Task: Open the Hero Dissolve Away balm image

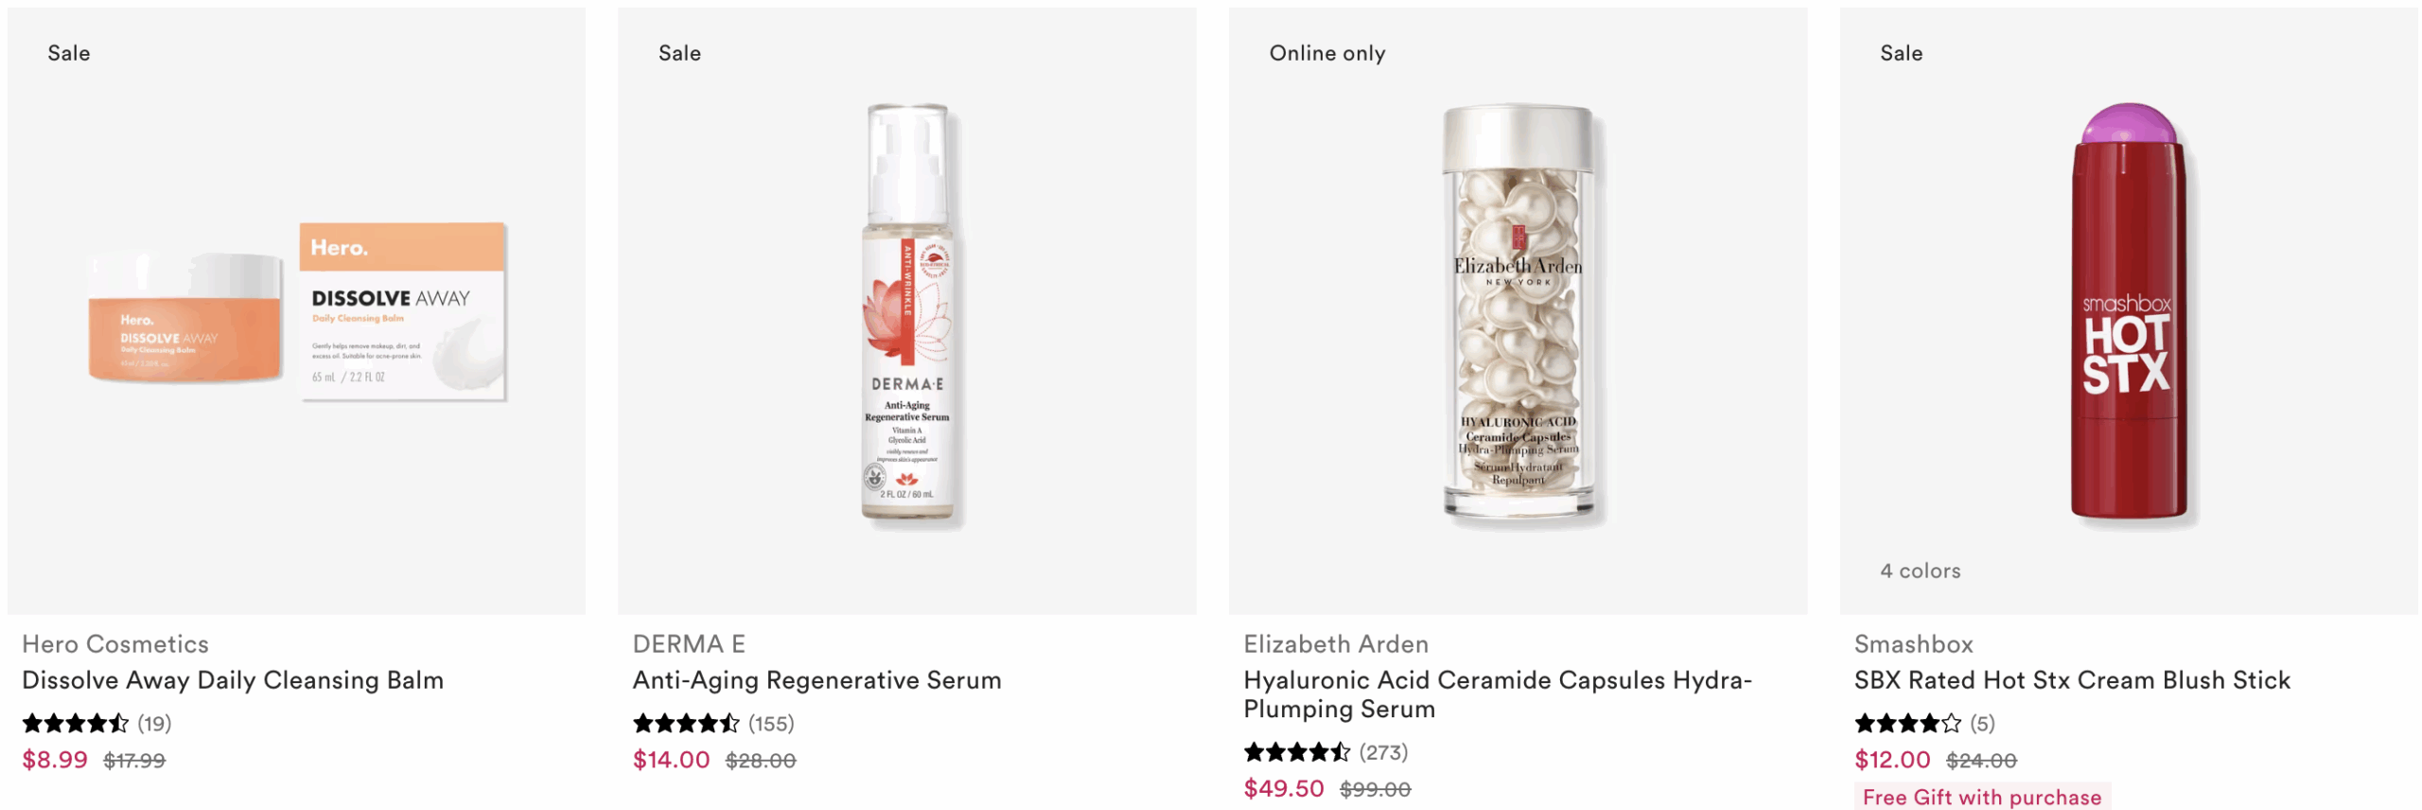Action: [x=297, y=312]
